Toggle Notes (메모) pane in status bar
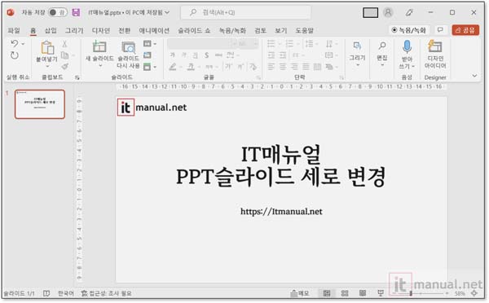Viewport: 489px width, 303px height. (299, 293)
